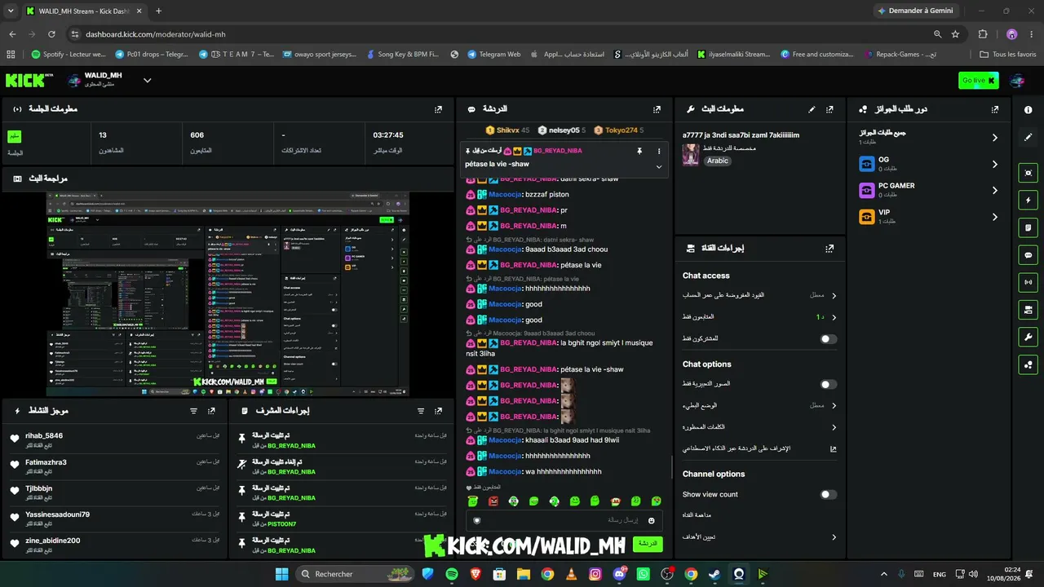Toggle the session info broadcast sidebar icon

1028,282
